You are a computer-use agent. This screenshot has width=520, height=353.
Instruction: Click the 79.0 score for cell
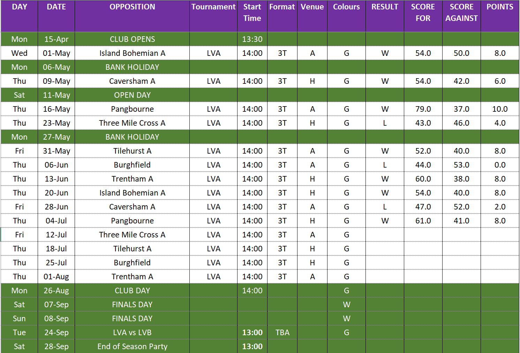[423, 109]
